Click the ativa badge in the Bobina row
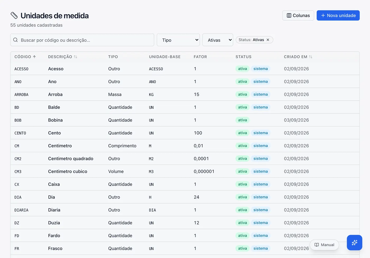This screenshot has width=370, height=258. (242, 120)
